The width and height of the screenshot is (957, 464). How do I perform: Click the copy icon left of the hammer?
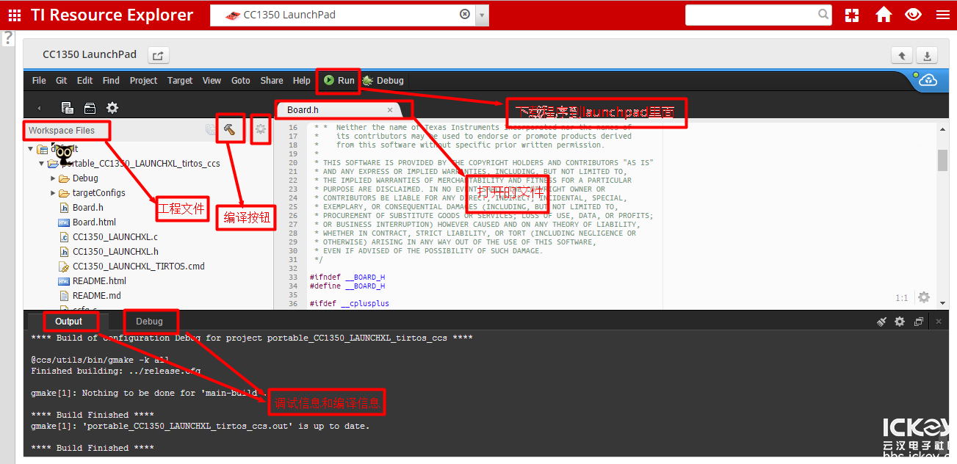[x=211, y=131]
